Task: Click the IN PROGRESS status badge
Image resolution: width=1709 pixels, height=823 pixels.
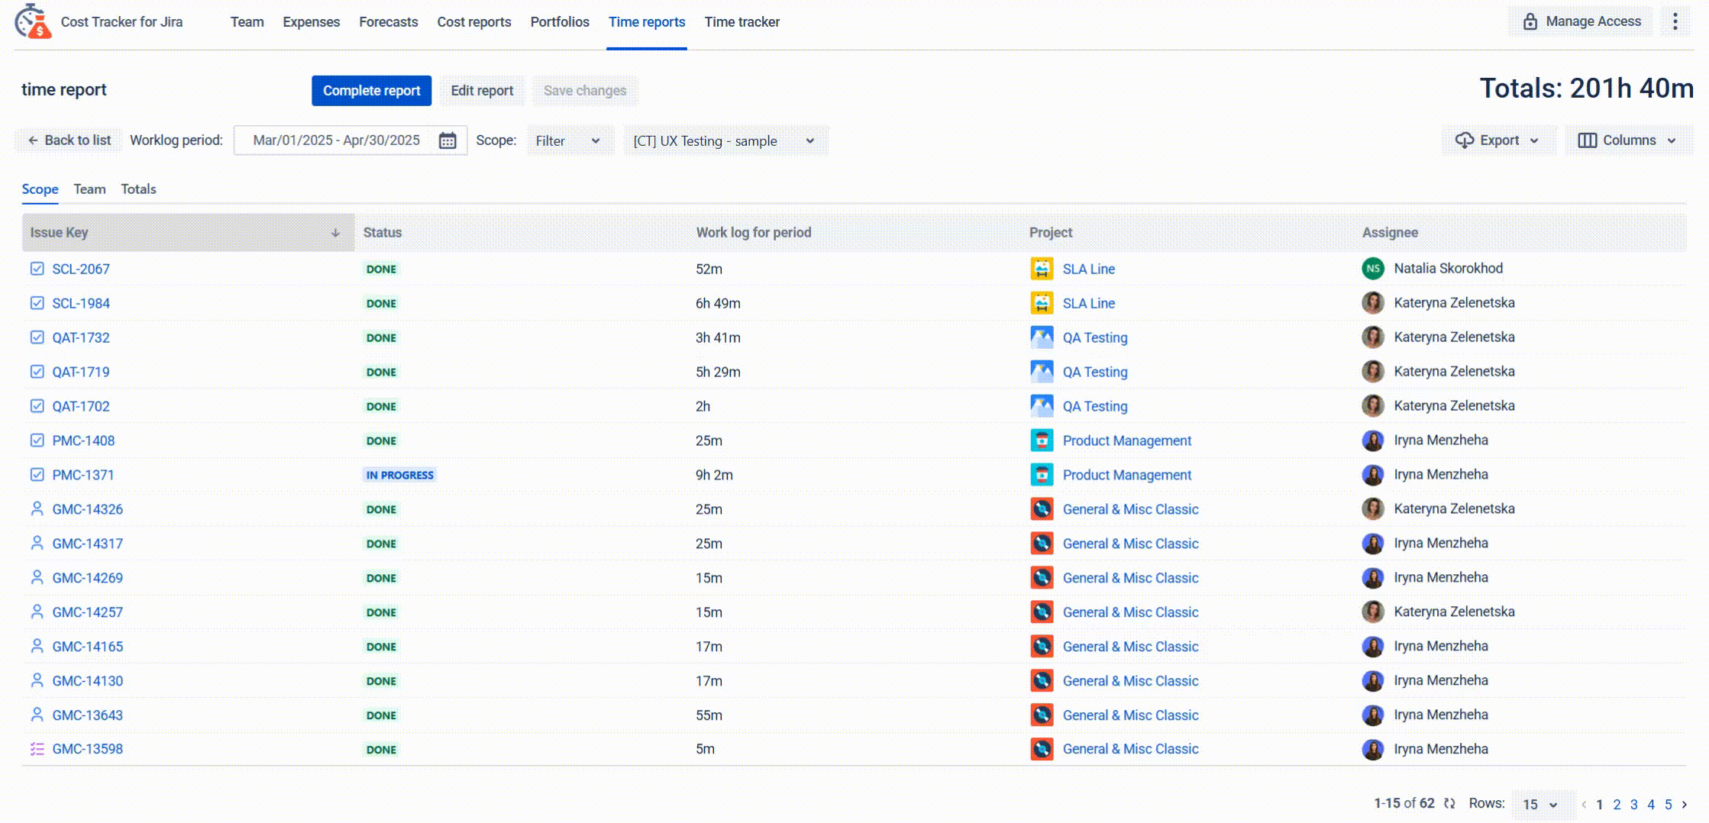Action: (x=399, y=475)
